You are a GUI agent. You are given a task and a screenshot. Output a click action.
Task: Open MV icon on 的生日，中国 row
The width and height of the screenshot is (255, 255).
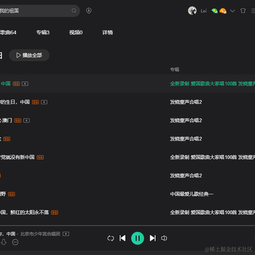point(44,102)
